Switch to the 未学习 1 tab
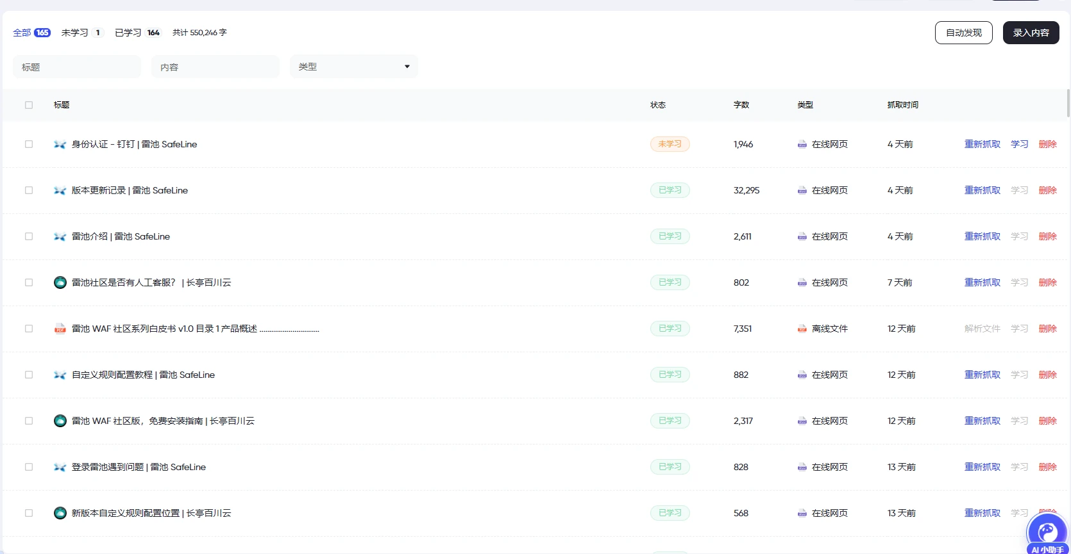Viewport: 1071px width, 554px height. coord(81,33)
